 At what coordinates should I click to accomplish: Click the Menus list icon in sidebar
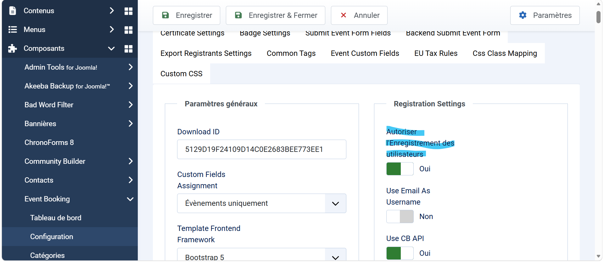pos(13,29)
